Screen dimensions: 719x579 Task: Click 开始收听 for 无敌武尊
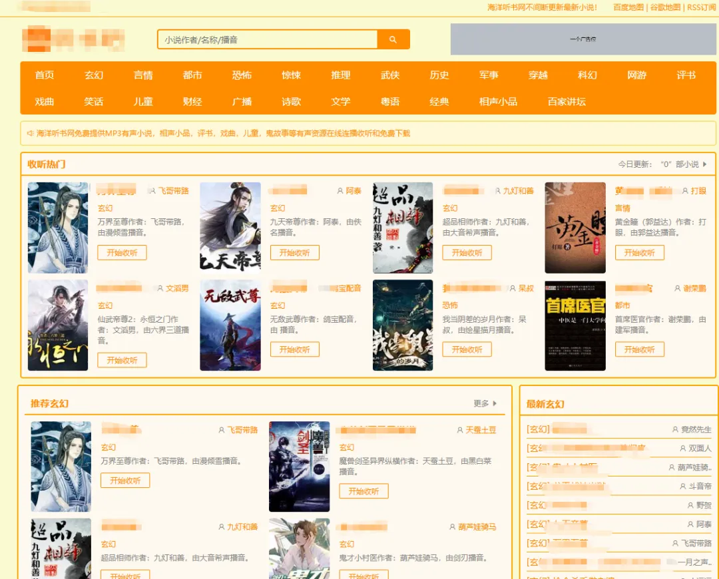click(295, 349)
